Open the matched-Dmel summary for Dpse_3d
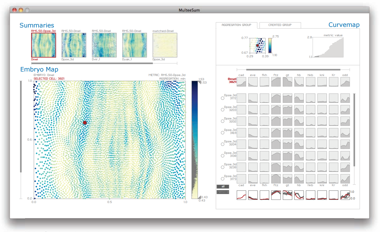 165,45
